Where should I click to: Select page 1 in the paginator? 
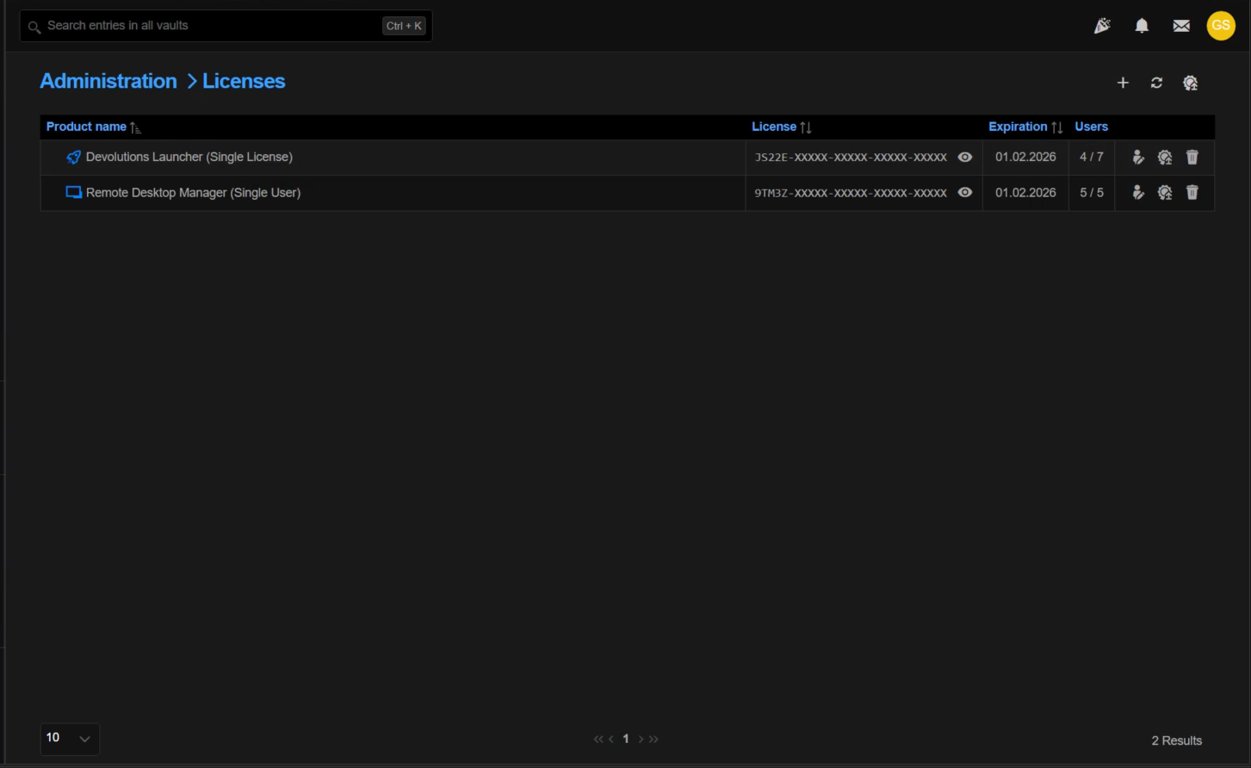tap(626, 739)
